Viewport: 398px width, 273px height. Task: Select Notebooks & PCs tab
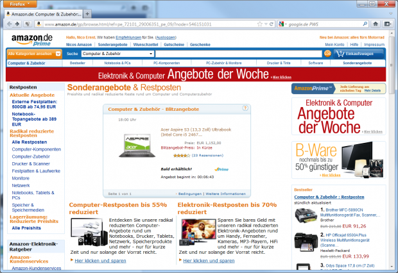click(x=117, y=63)
